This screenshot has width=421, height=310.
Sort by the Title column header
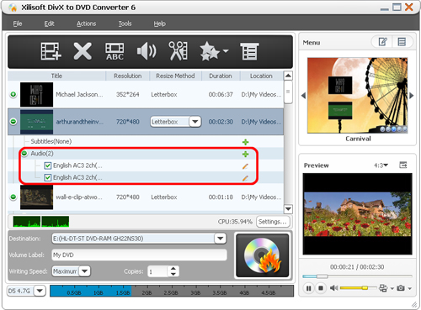click(56, 76)
